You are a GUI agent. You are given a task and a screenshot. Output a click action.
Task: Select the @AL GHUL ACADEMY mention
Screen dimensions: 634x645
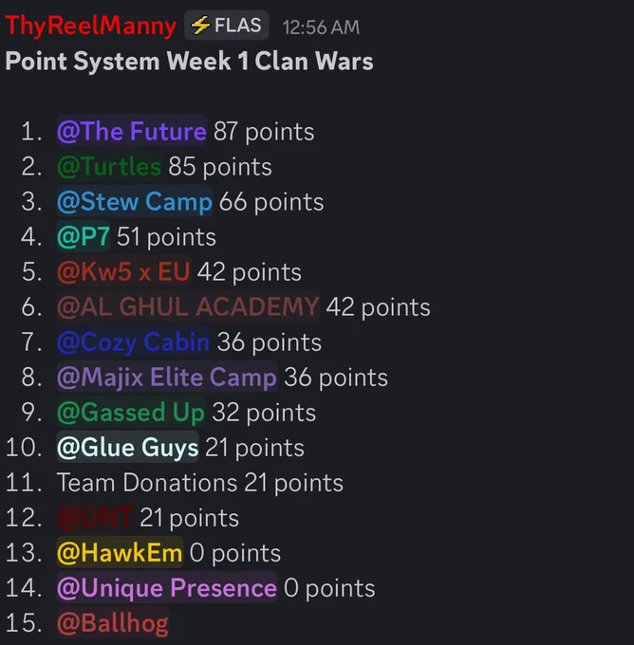tap(188, 307)
